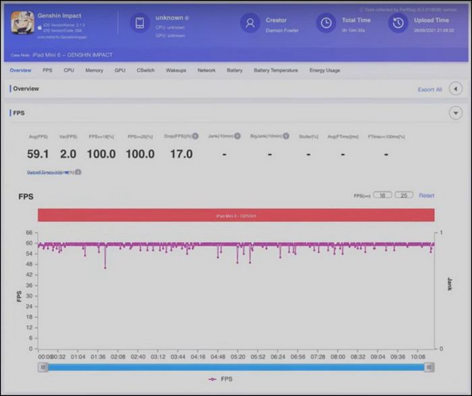Collapse the FPS section with the down arrow
The image size is (472, 396).
click(455, 113)
